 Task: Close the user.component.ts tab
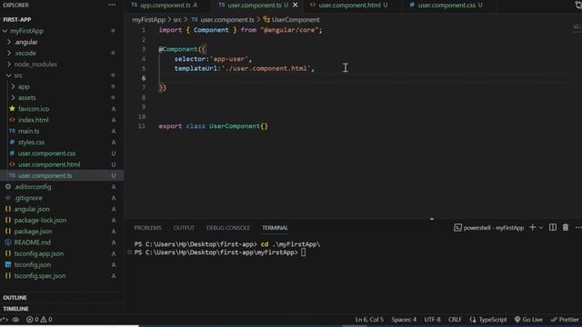295,5
